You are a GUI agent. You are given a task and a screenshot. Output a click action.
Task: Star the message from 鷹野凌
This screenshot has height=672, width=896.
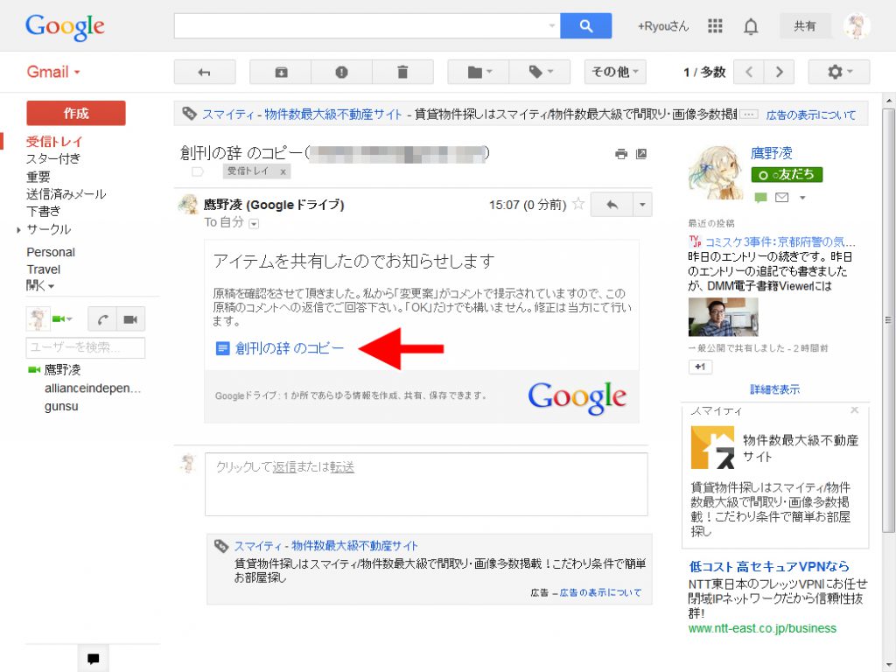pyautogui.click(x=578, y=204)
